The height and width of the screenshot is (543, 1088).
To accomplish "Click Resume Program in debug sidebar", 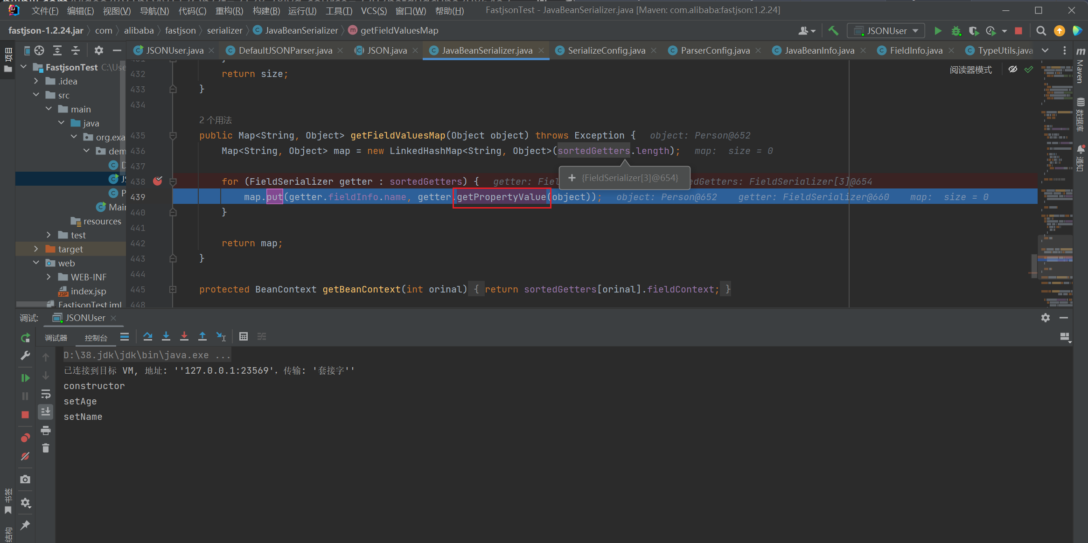I will (x=25, y=378).
